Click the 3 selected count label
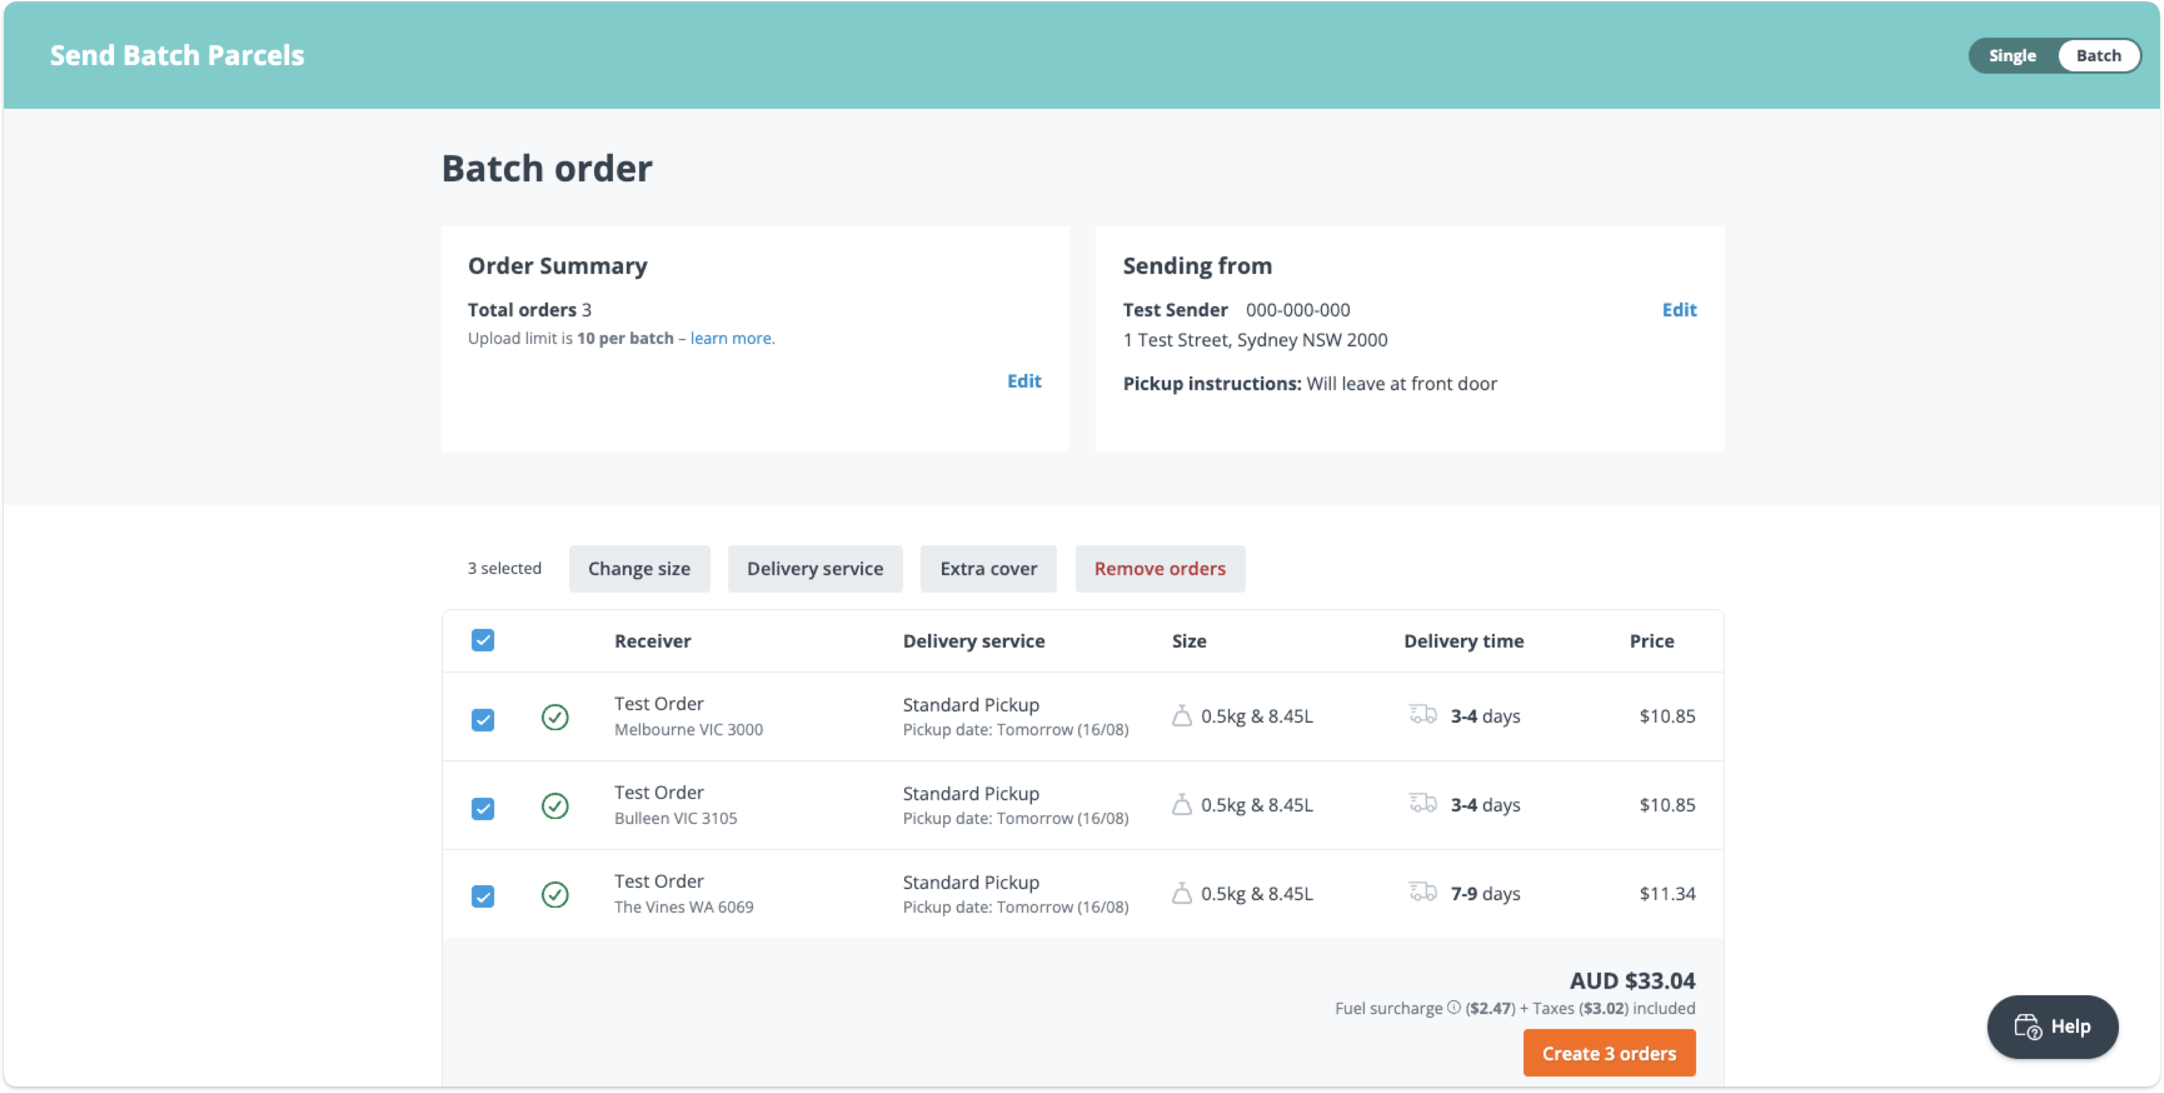Viewport: 2164px width, 1093px height. coord(504,569)
